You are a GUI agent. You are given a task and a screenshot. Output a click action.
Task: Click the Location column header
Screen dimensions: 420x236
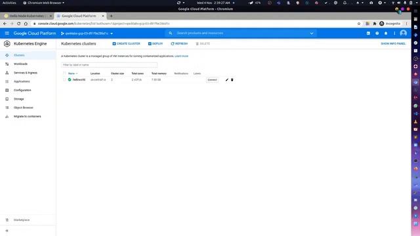pyautogui.click(x=95, y=73)
